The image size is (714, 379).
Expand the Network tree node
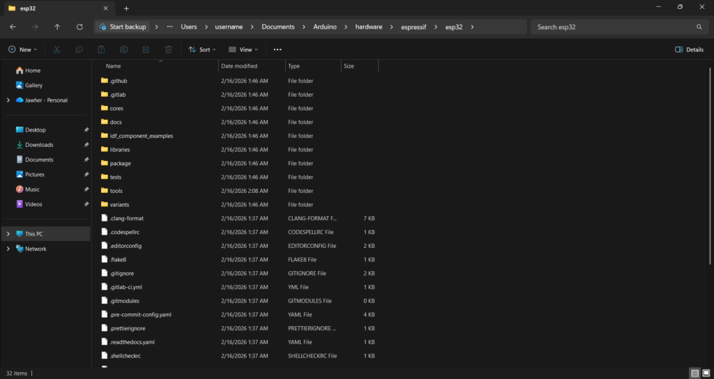pyautogui.click(x=8, y=249)
